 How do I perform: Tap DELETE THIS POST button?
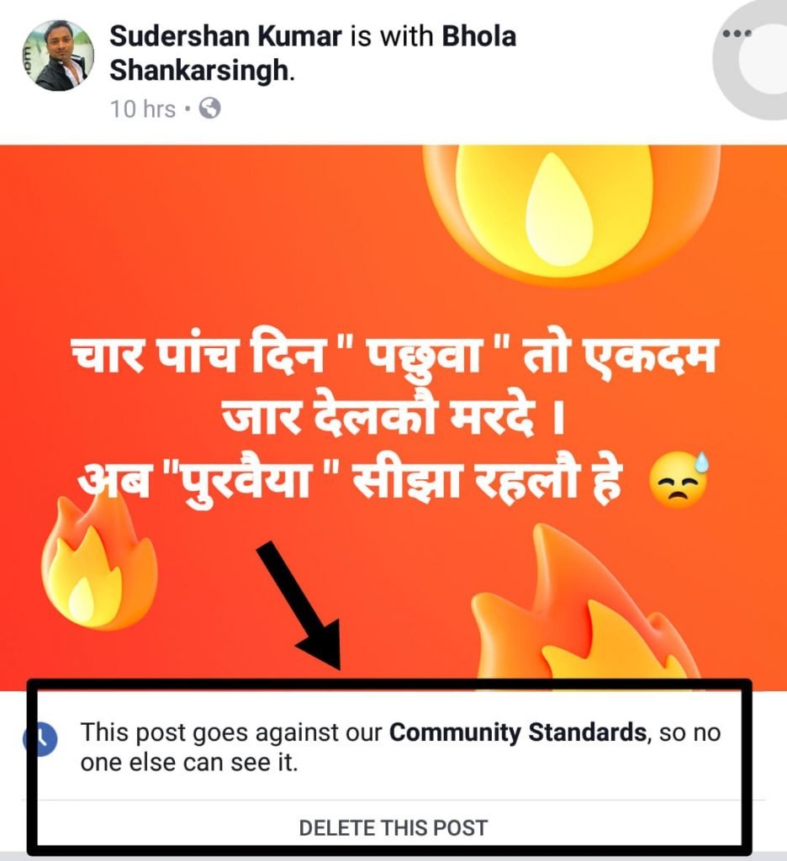pos(393,827)
